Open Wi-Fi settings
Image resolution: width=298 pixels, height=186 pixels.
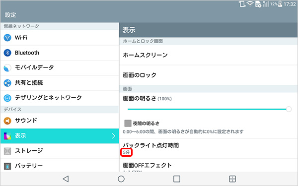point(60,38)
